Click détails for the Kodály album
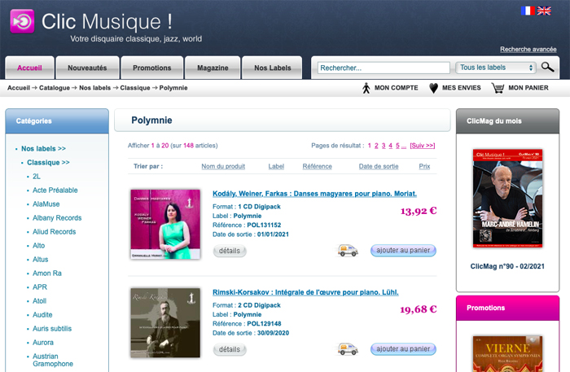The image size is (570, 372). [x=230, y=251]
